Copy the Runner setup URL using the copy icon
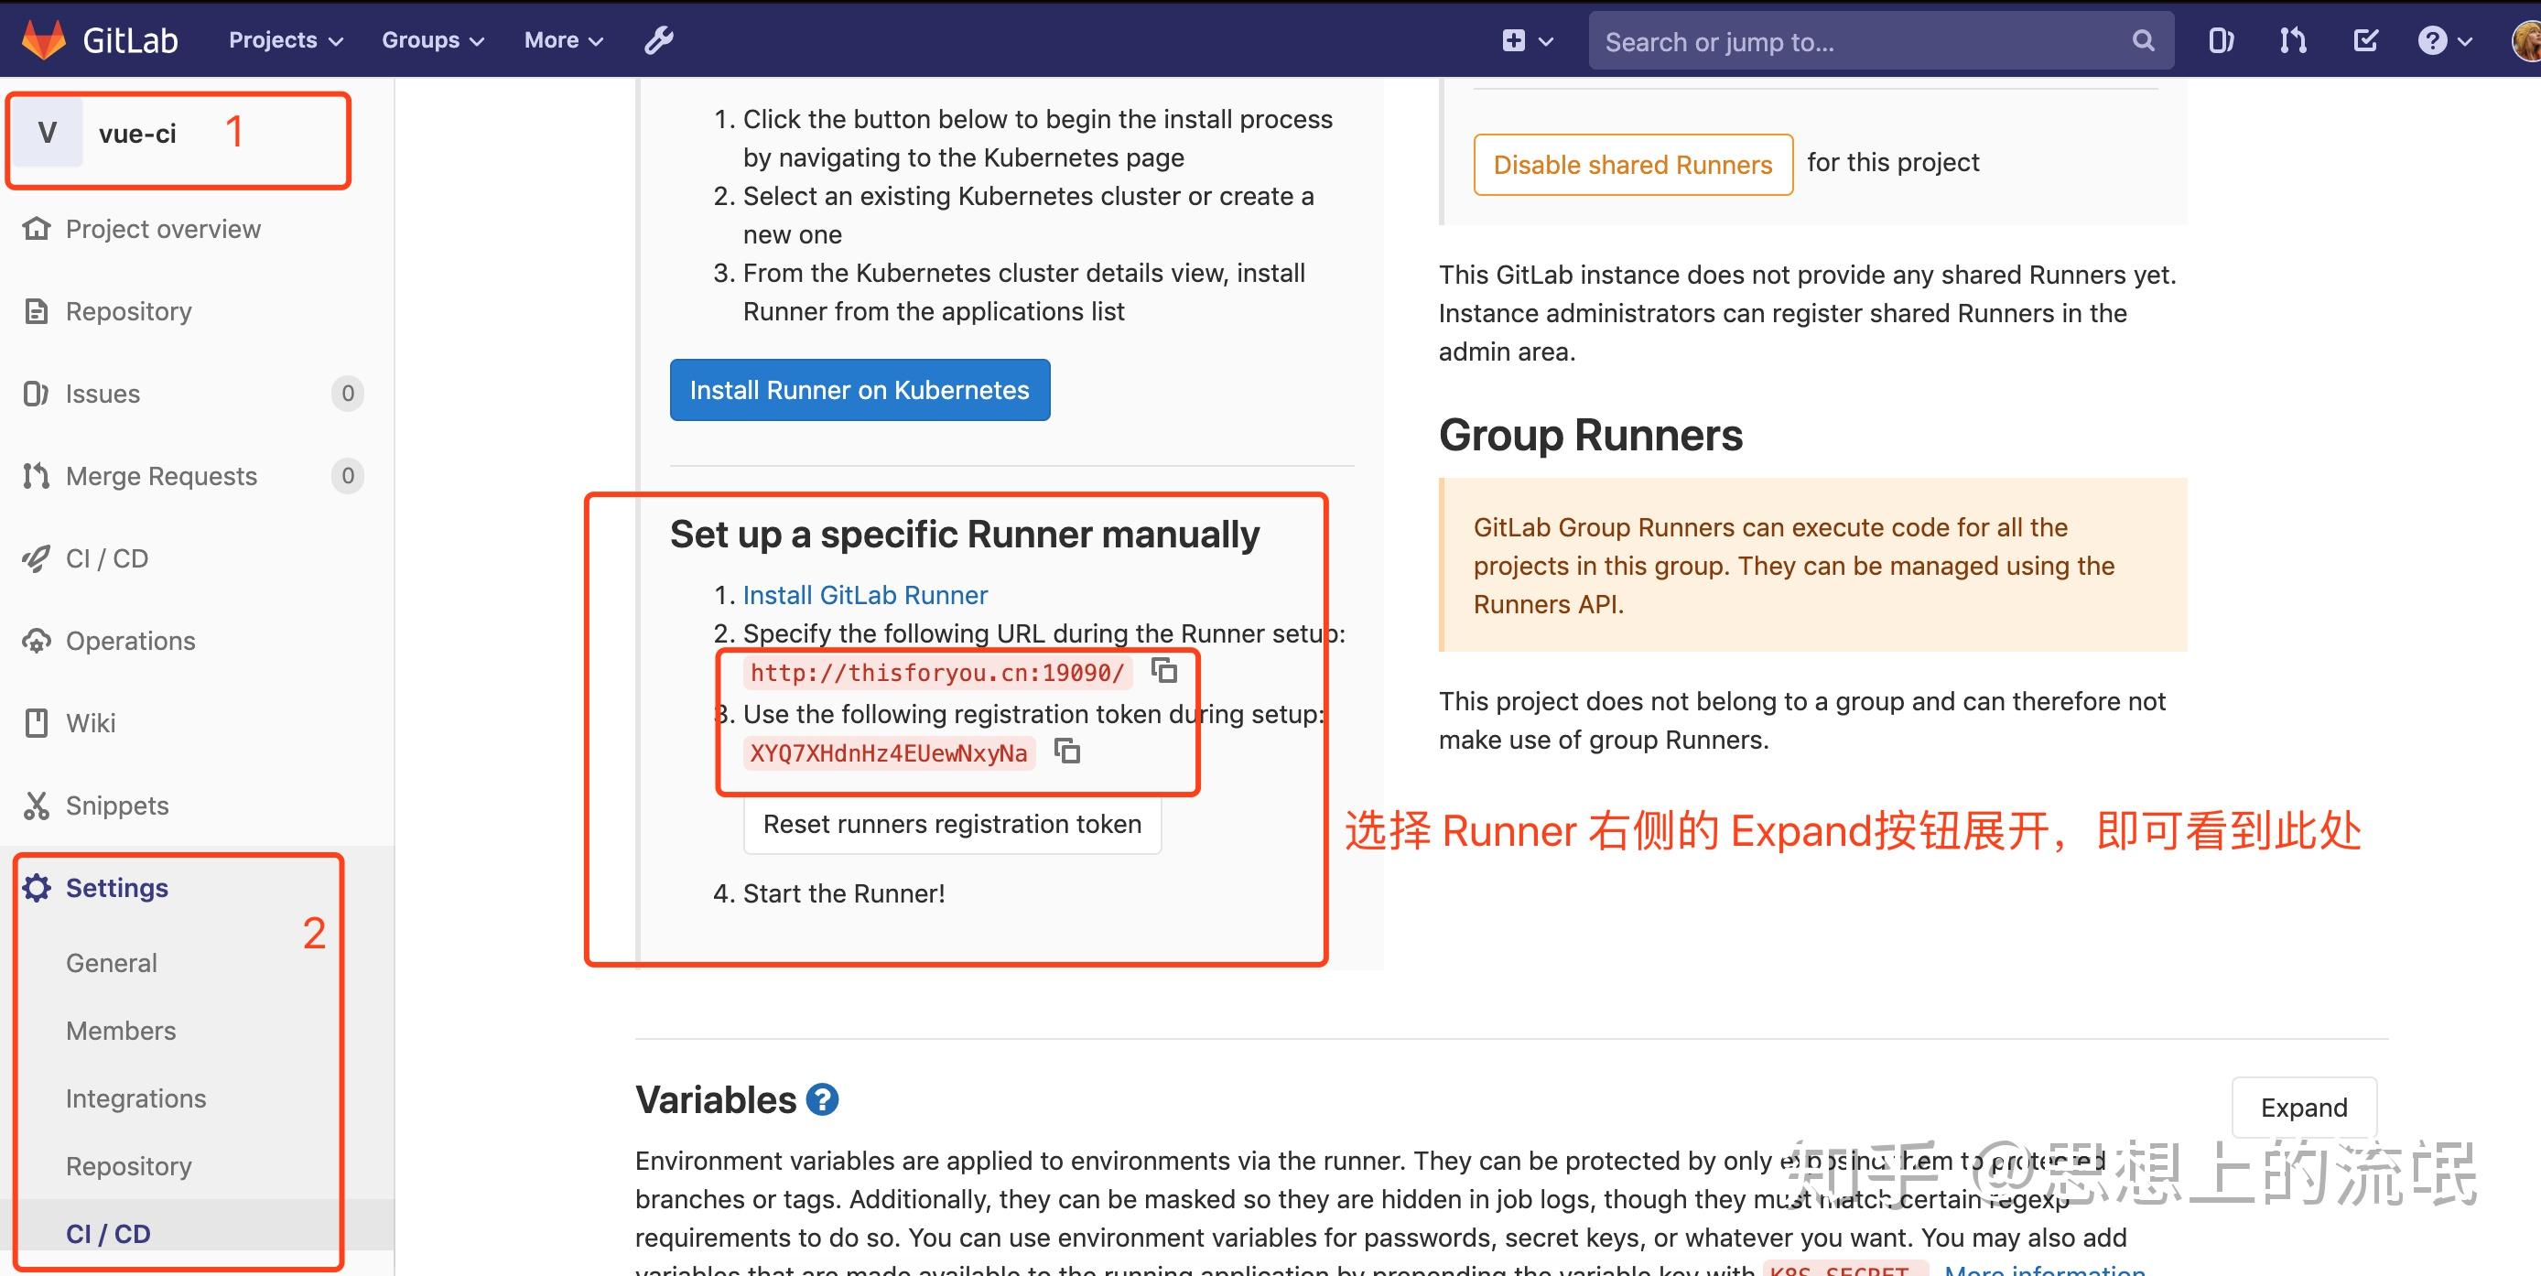Screen dimensions: 2541x1276 click(1165, 672)
